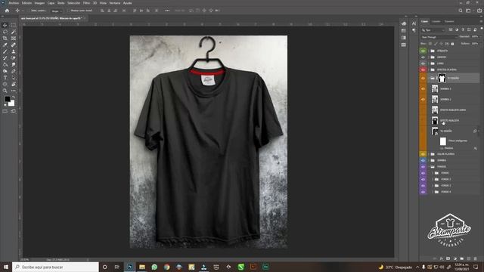Expand the SOMBRA layer group

(429, 160)
